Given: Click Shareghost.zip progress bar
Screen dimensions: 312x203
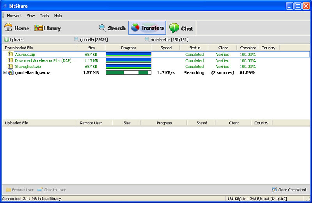Looking at the screenshot, I should pos(129,66).
